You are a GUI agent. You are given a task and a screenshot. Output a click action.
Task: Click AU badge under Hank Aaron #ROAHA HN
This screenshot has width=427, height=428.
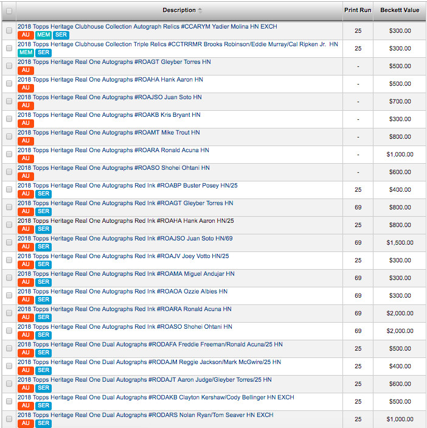click(26, 88)
